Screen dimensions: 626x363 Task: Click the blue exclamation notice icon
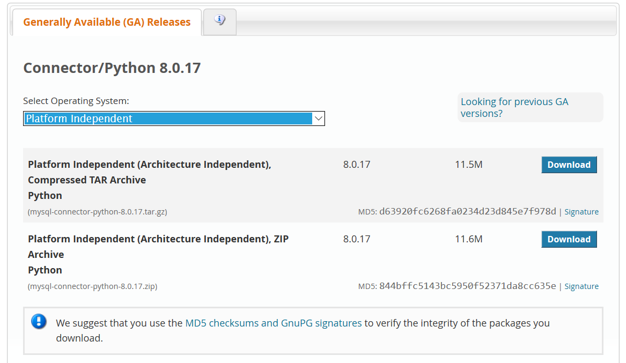[x=39, y=321]
